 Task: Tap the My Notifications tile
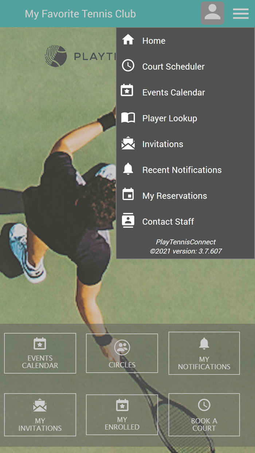click(204, 353)
